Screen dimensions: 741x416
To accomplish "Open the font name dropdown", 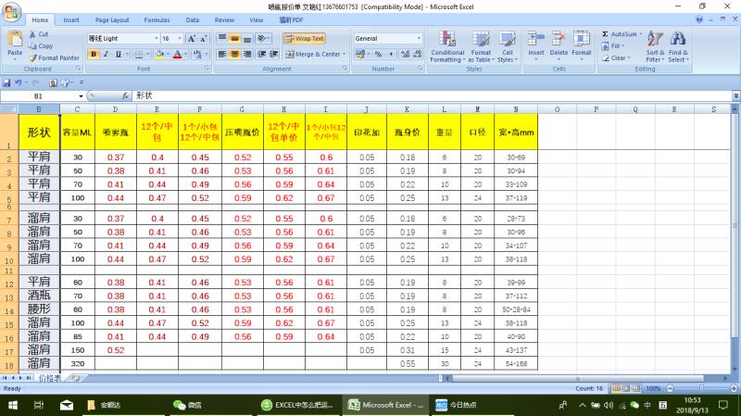I will pos(154,39).
